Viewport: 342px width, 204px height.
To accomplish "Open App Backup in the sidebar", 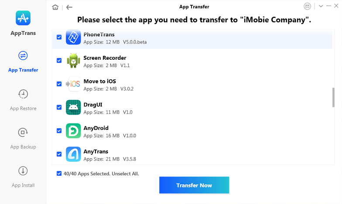I will [23, 139].
